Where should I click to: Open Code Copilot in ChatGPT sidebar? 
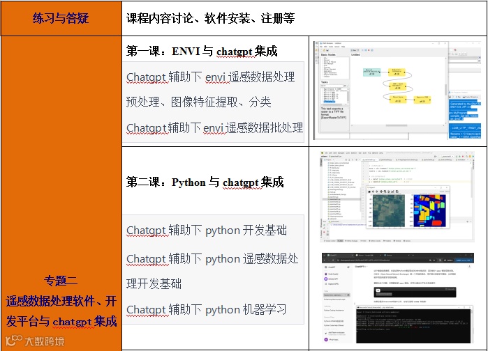332,274
